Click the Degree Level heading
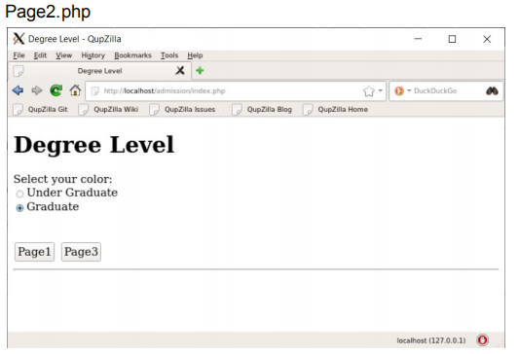Viewport: 519px width, 354px height. click(x=94, y=145)
